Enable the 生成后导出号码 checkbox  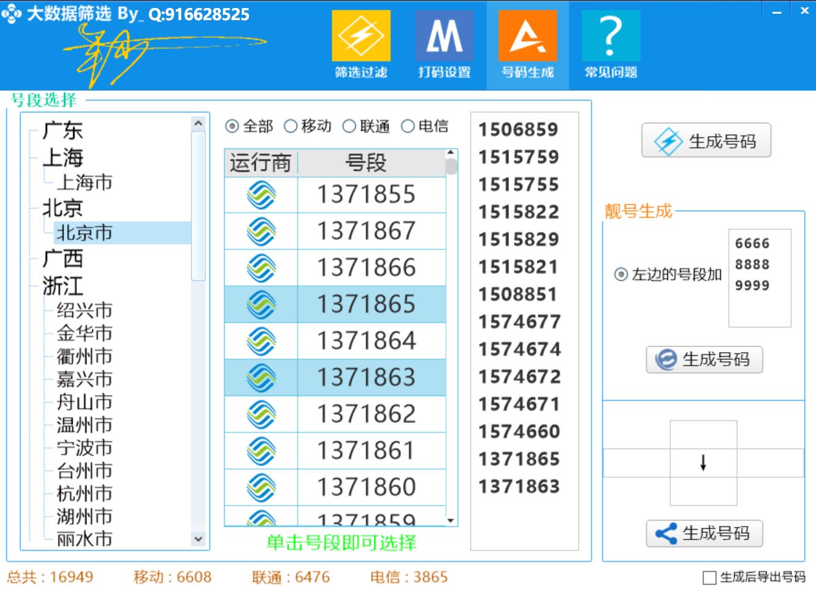click(x=709, y=577)
